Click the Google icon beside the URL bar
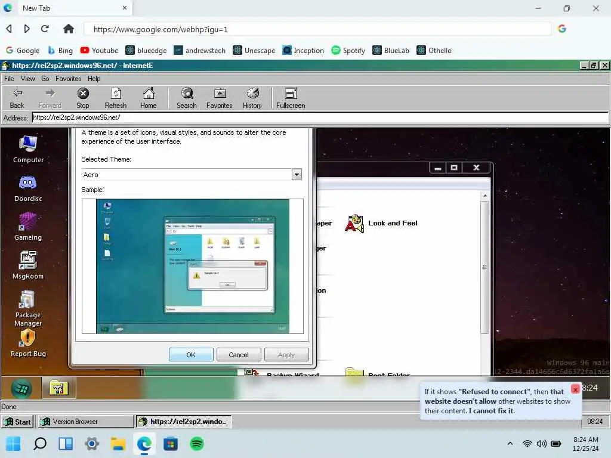 [x=561, y=29]
